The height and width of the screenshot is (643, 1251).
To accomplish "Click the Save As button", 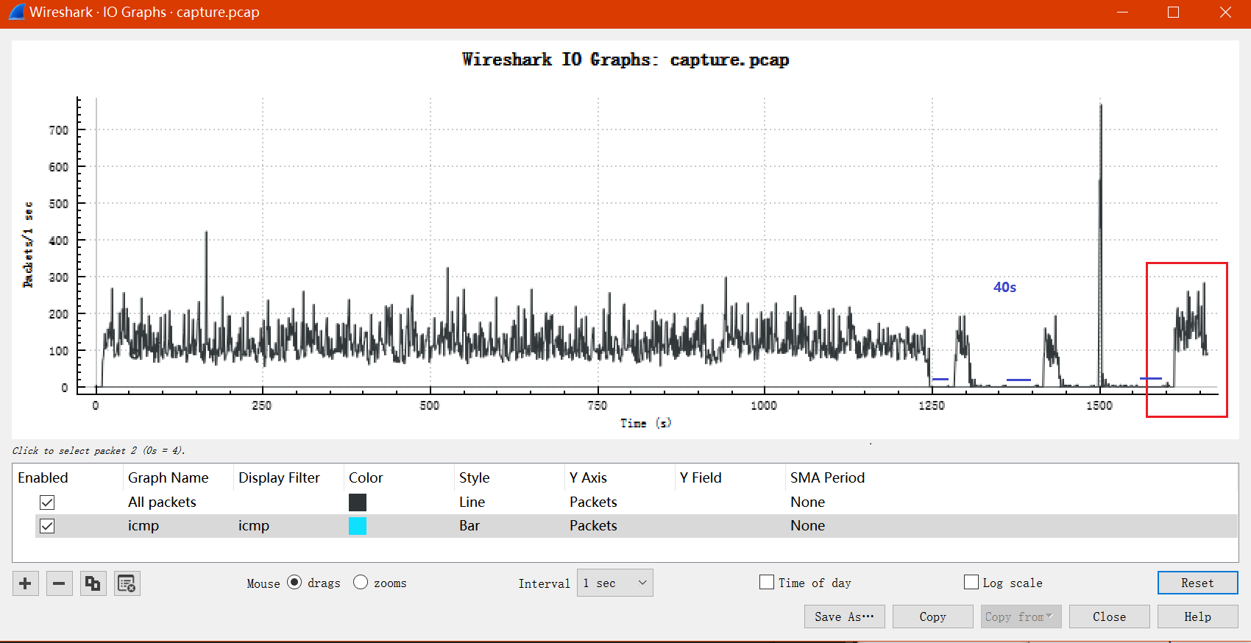I will tap(844, 617).
